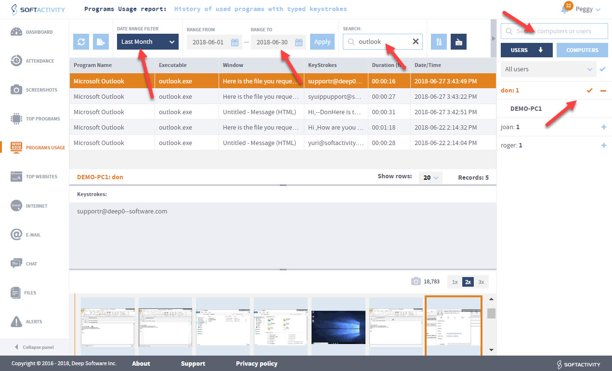
Task: Expand user roger with the plus icon
Action: (604, 145)
